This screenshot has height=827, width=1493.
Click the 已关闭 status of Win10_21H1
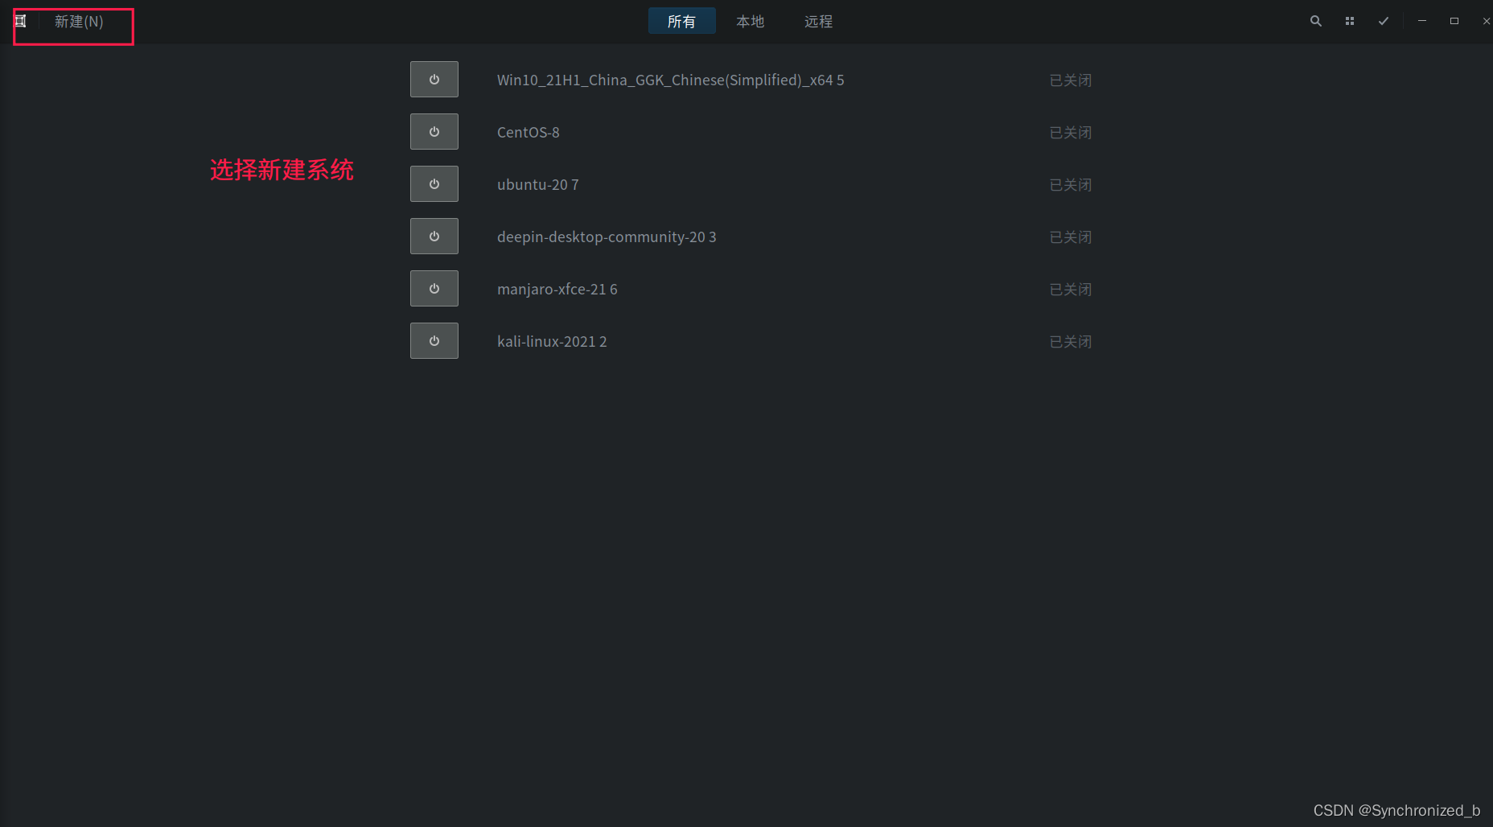pos(1071,80)
